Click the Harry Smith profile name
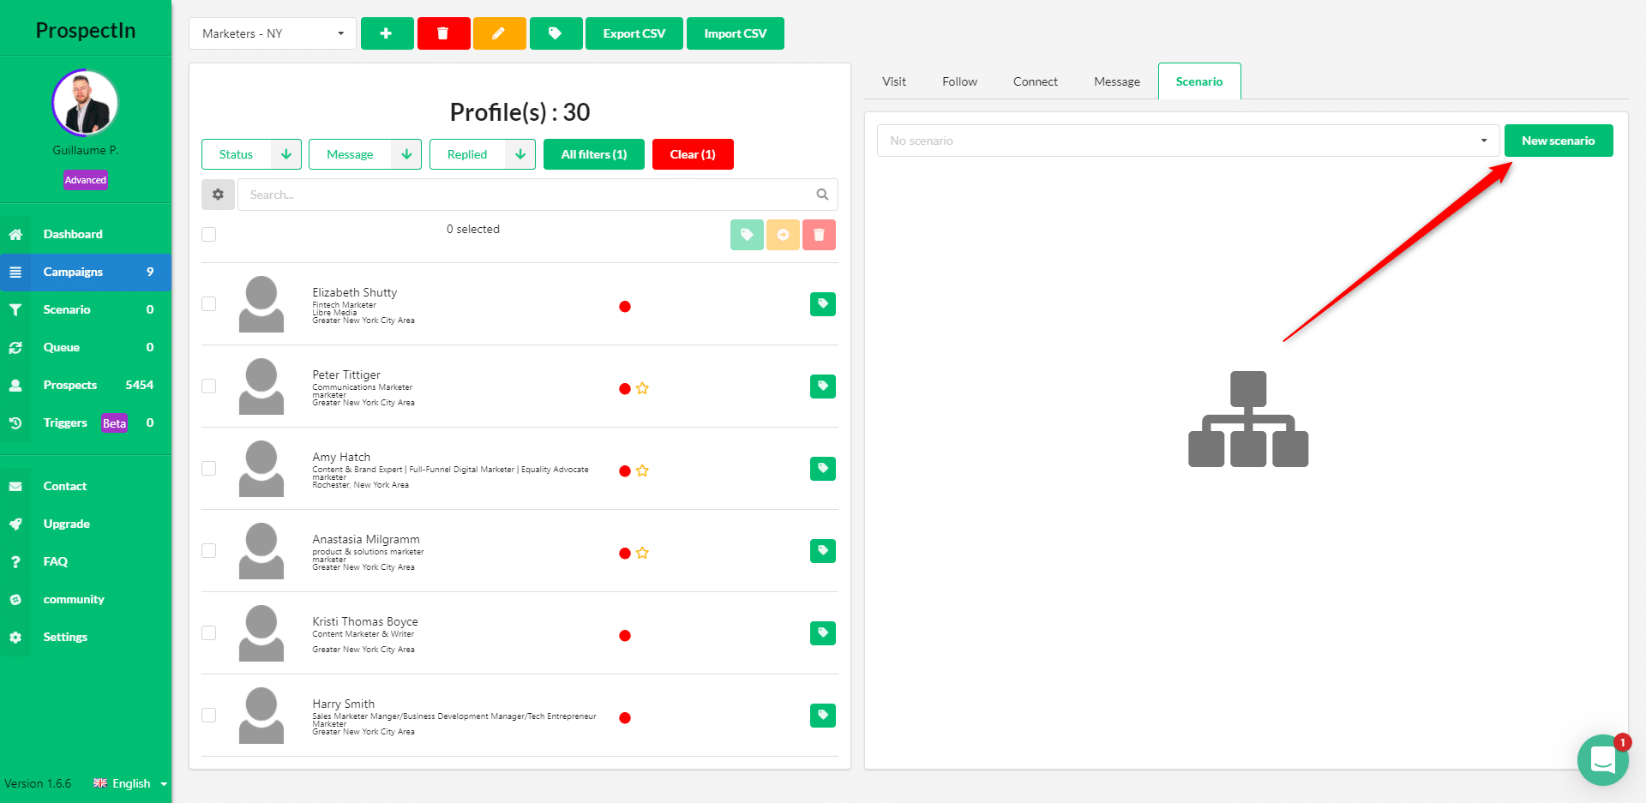The height and width of the screenshot is (803, 1646). click(x=344, y=704)
